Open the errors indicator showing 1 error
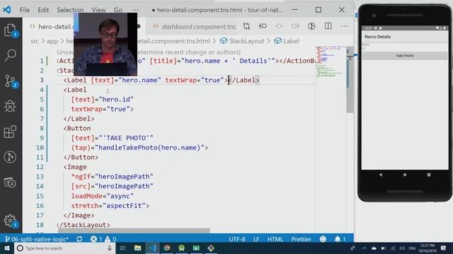This screenshot has width=453, height=254. [x=96, y=239]
